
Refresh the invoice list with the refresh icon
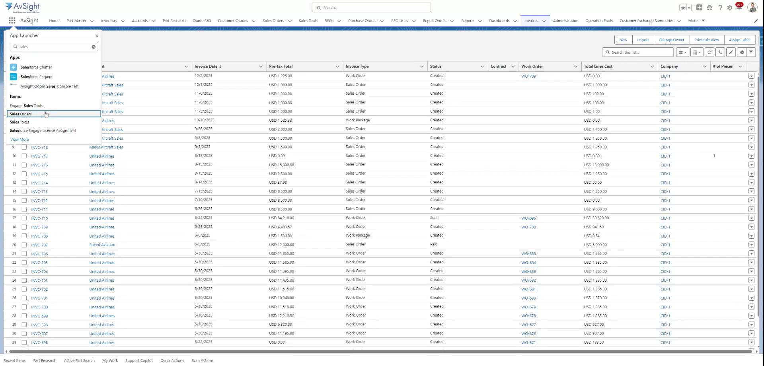tap(709, 52)
